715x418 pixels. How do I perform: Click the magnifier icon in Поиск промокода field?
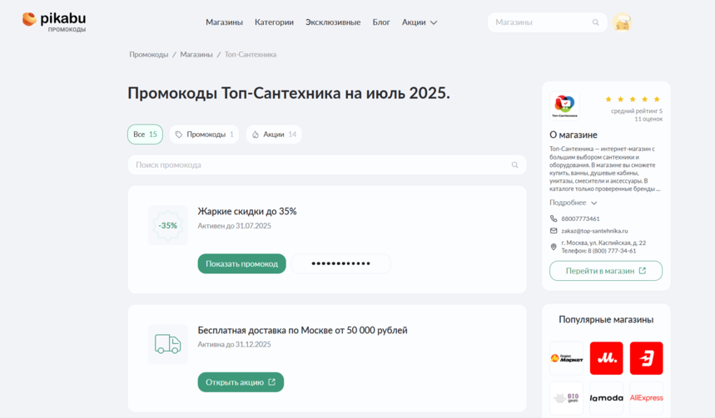coord(515,165)
